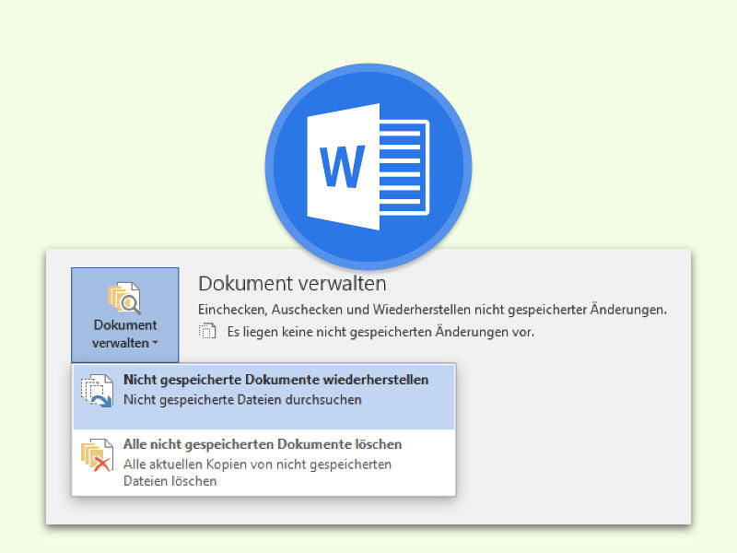Click the Dokument verwalten heading text
The image size is (737, 553).
point(292,284)
